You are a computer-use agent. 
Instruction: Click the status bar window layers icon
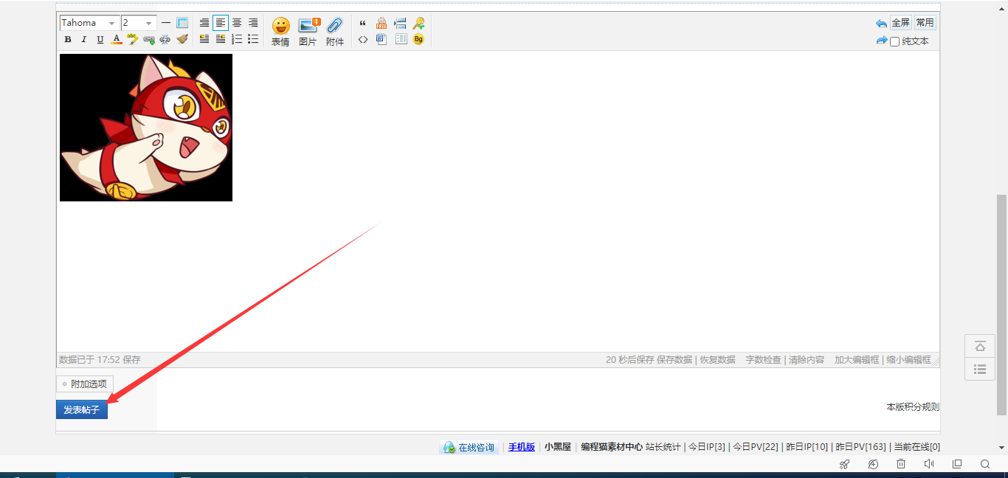(957, 464)
